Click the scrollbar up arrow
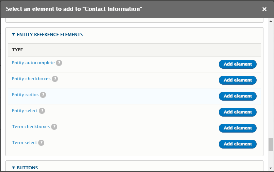 point(271,21)
